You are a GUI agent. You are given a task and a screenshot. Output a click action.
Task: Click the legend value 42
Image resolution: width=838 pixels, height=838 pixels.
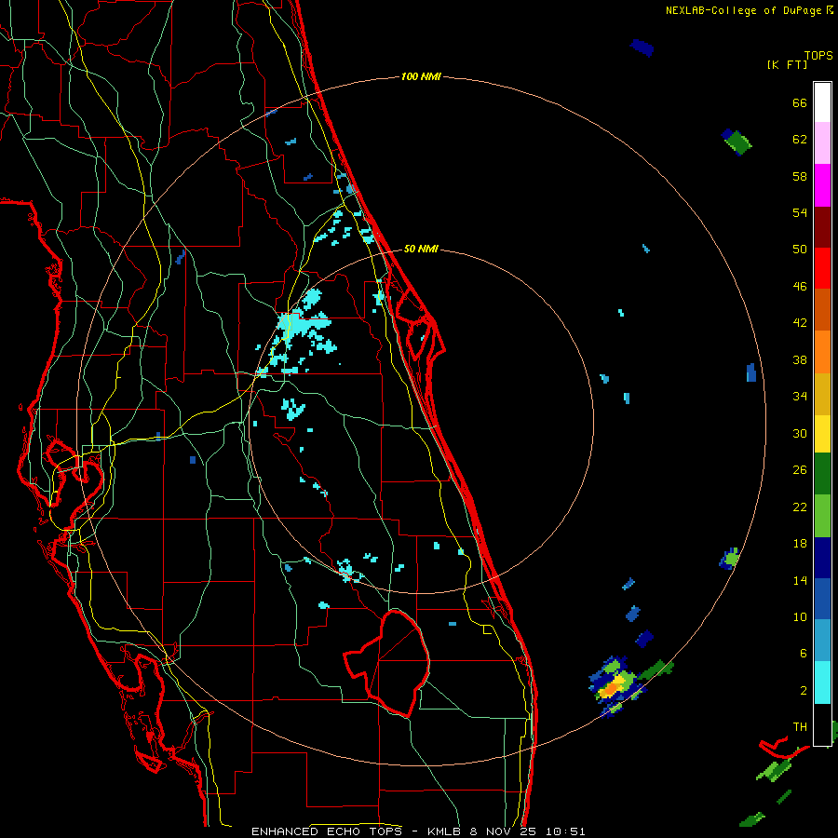click(x=800, y=323)
